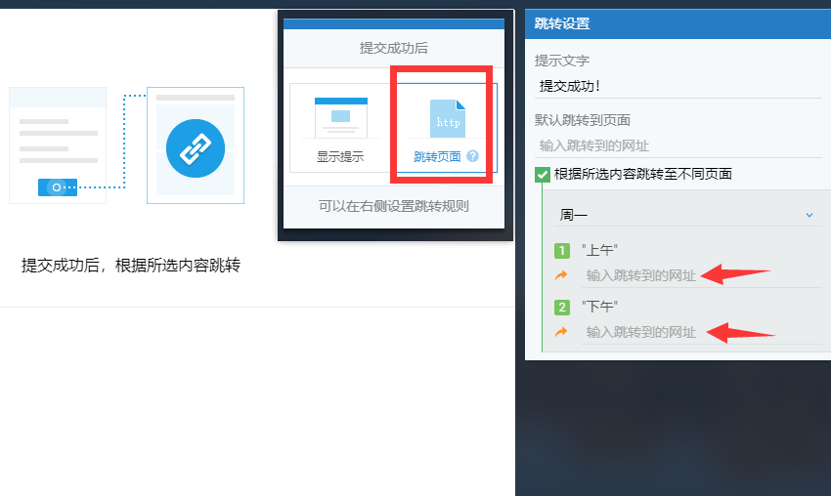Click the 默认跳转到页面 label
The image size is (831, 496).
[583, 120]
